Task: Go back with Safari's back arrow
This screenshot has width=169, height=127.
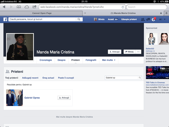Action: [4, 7]
